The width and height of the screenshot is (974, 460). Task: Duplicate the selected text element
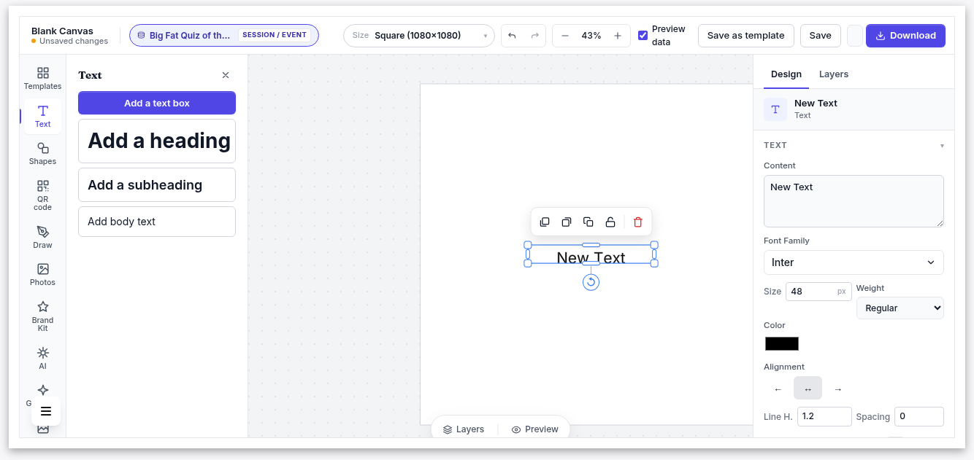click(588, 222)
